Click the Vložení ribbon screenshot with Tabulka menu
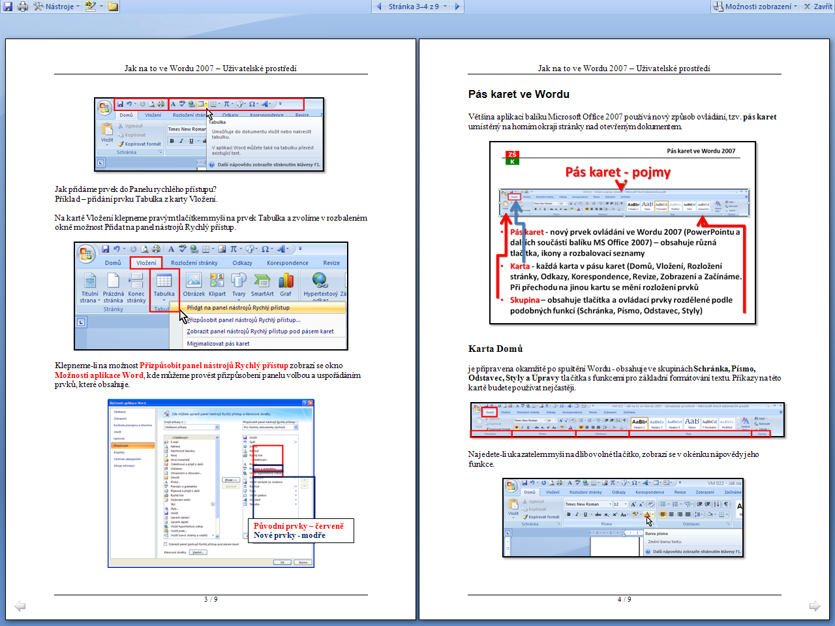 pyautogui.click(x=211, y=296)
